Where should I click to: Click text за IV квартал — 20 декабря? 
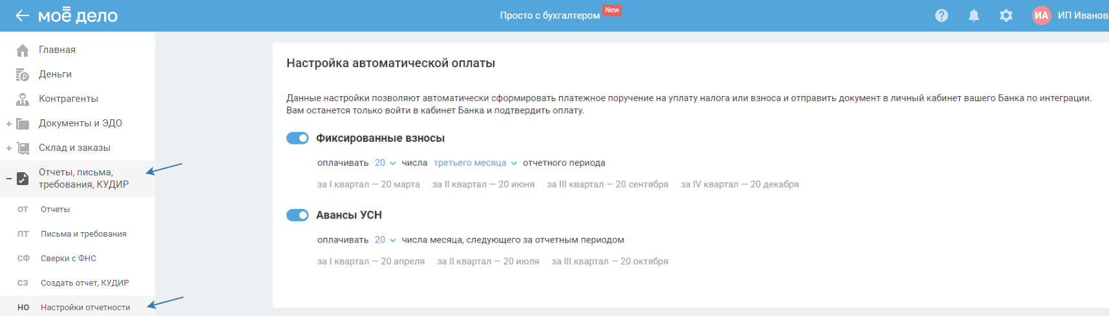[x=740, y=184]
